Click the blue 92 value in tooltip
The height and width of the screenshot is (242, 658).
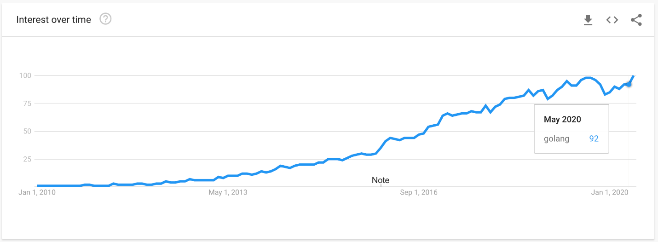click(x=594, y=138)
